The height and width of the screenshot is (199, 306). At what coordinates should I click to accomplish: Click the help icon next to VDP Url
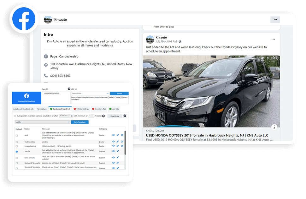(x=69, y=89)
